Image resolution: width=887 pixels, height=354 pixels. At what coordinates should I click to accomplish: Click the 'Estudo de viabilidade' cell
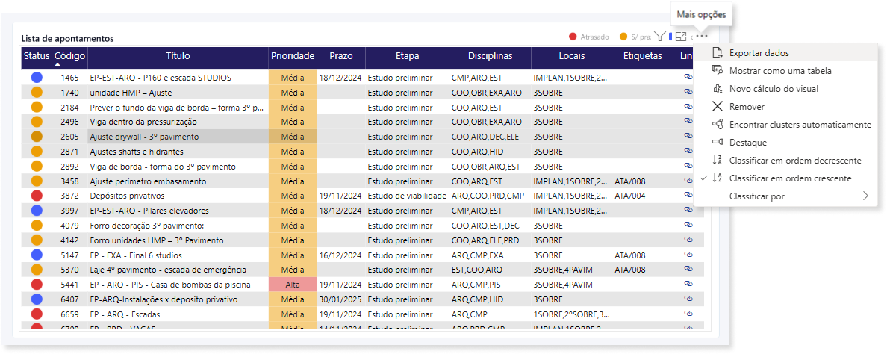click(408, 196)
